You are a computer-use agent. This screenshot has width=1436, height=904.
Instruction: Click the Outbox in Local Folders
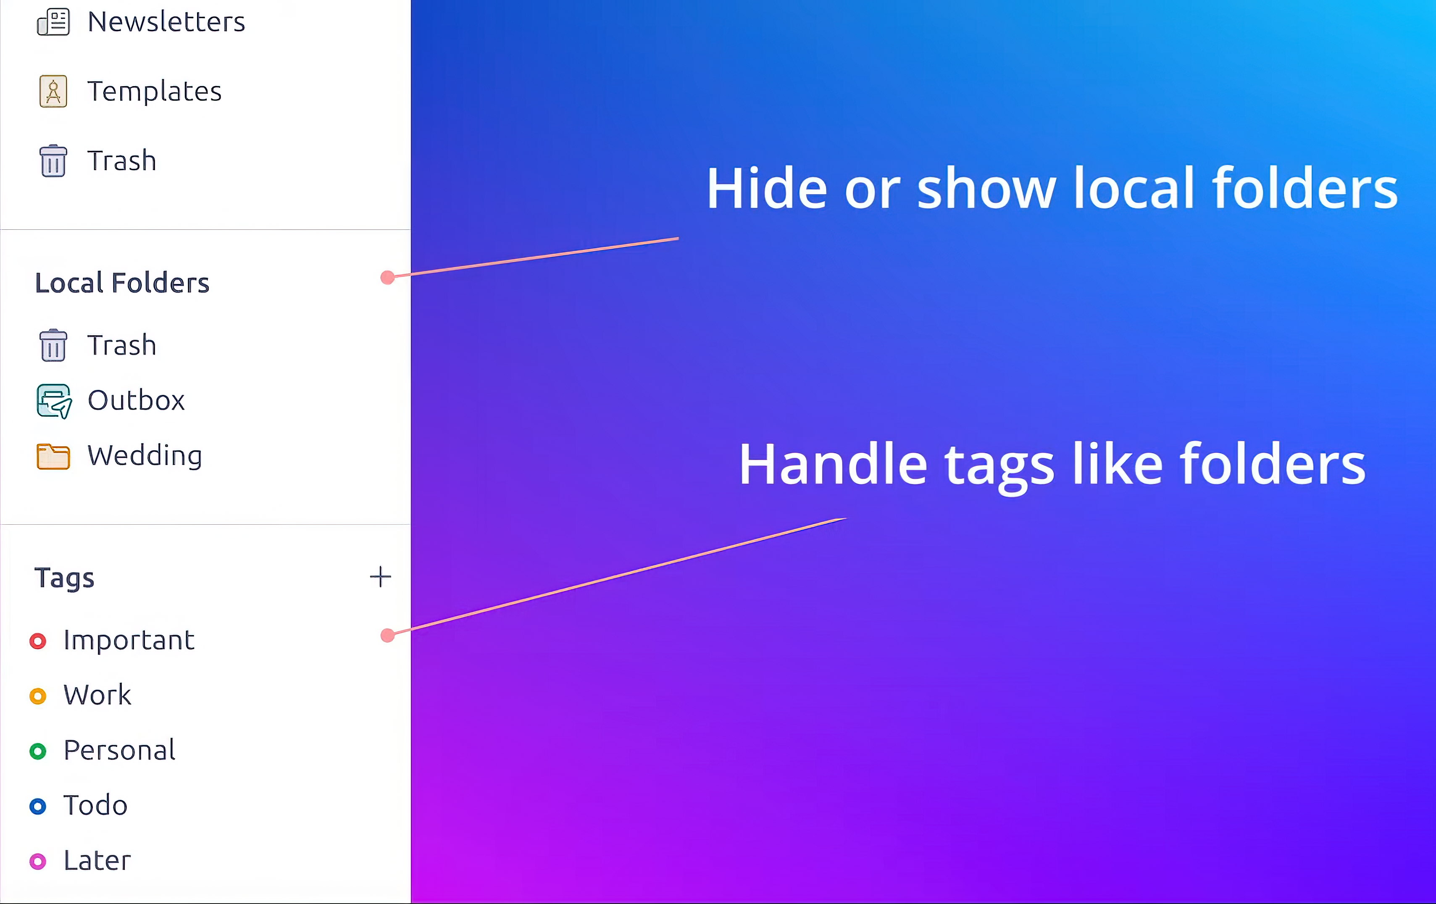[137, 400]
